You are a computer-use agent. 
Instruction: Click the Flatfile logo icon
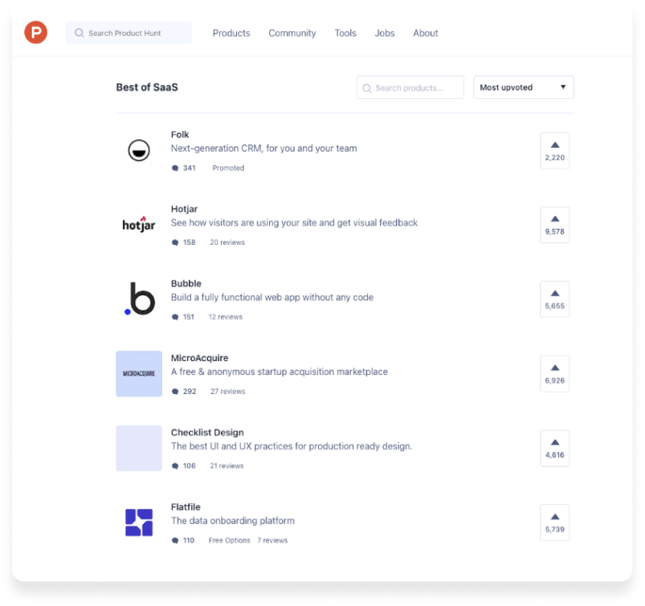(139, 523)
